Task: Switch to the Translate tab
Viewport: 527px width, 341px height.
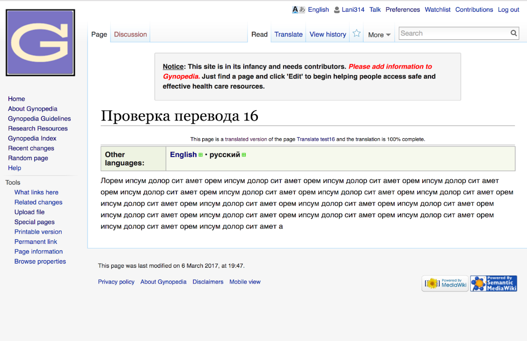Action: click(288, 35)
